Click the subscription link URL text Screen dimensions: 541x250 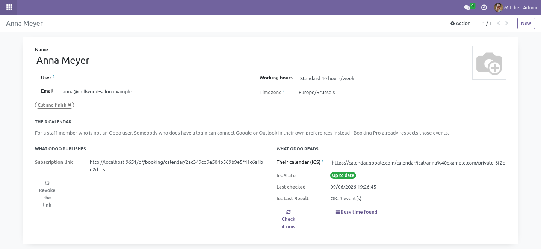tap(177, 166)
